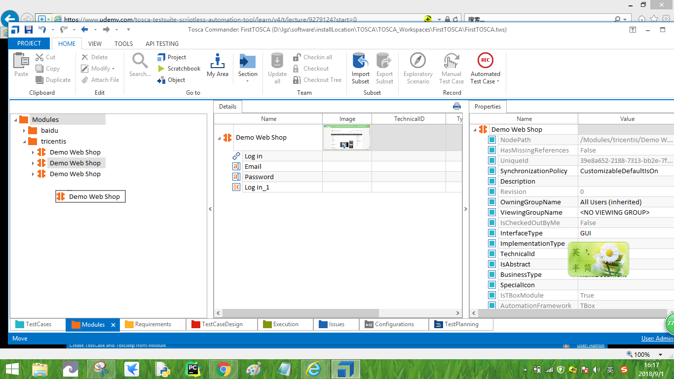The image size is (674, 379).
Task: Click the navigate back arrow in quick toolbar
Action: coord(84,30)
